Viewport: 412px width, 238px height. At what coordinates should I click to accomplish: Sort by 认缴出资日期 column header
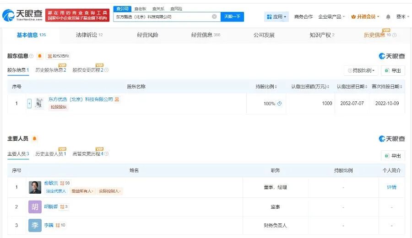(x=352, y=87)
